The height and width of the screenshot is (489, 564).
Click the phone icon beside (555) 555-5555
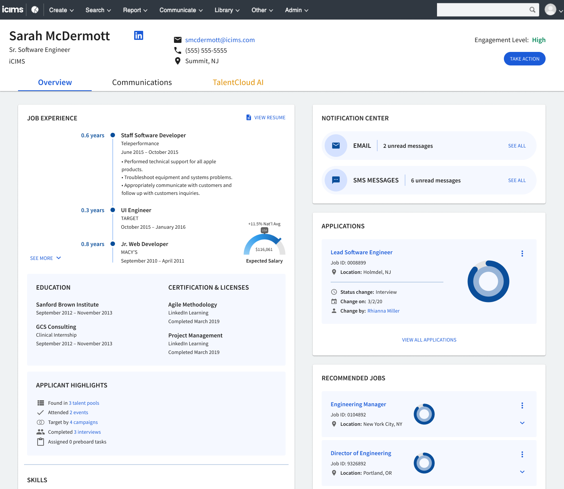pyautogui.click(x=178, y=50)
